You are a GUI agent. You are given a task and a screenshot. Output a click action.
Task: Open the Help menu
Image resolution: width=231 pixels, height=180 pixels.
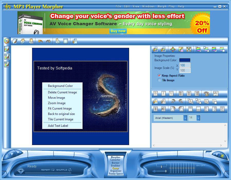pyautogui.click(x=181, y=6)
